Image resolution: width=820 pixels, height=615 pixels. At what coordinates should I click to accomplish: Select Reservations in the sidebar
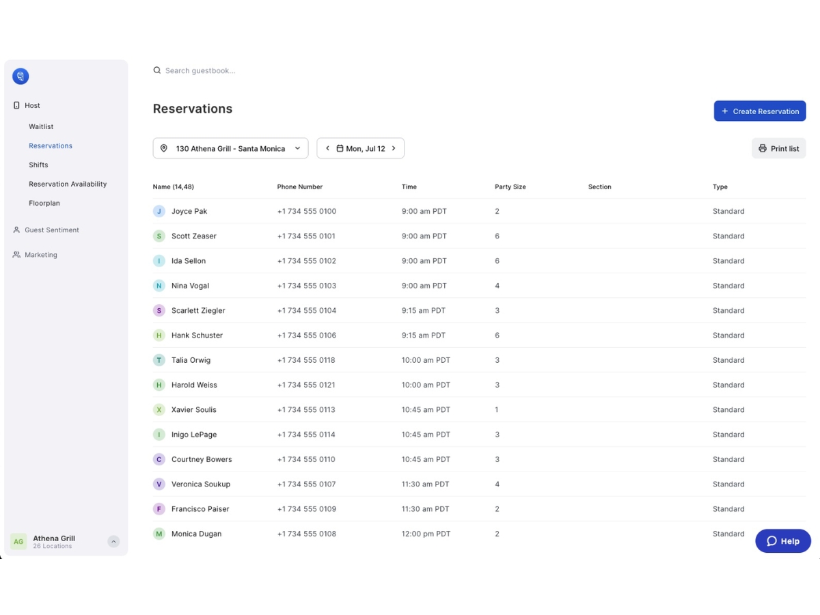(x=51, y=146)
